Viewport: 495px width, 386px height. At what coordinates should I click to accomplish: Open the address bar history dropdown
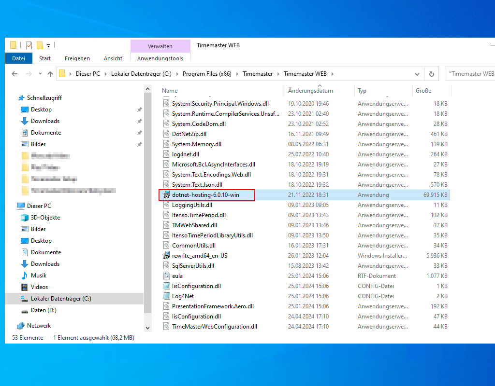(417, 74)
